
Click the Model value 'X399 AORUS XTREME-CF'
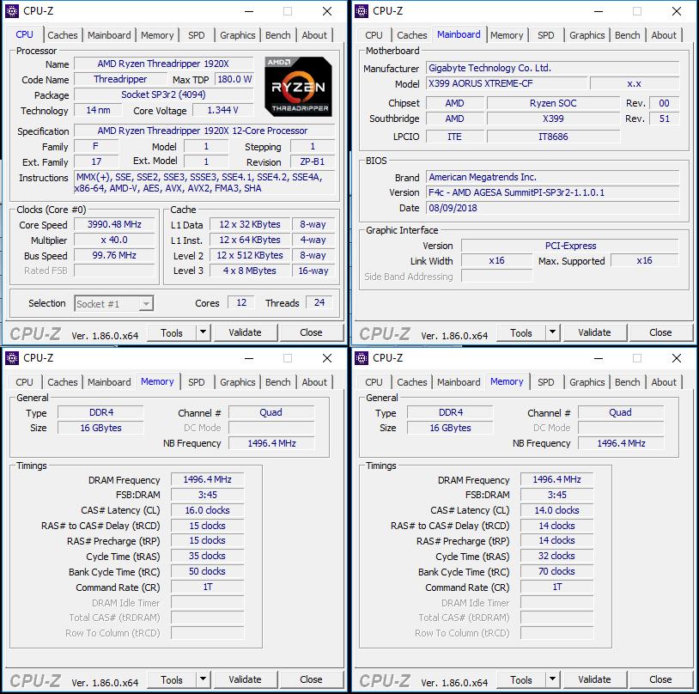[507, 83]
